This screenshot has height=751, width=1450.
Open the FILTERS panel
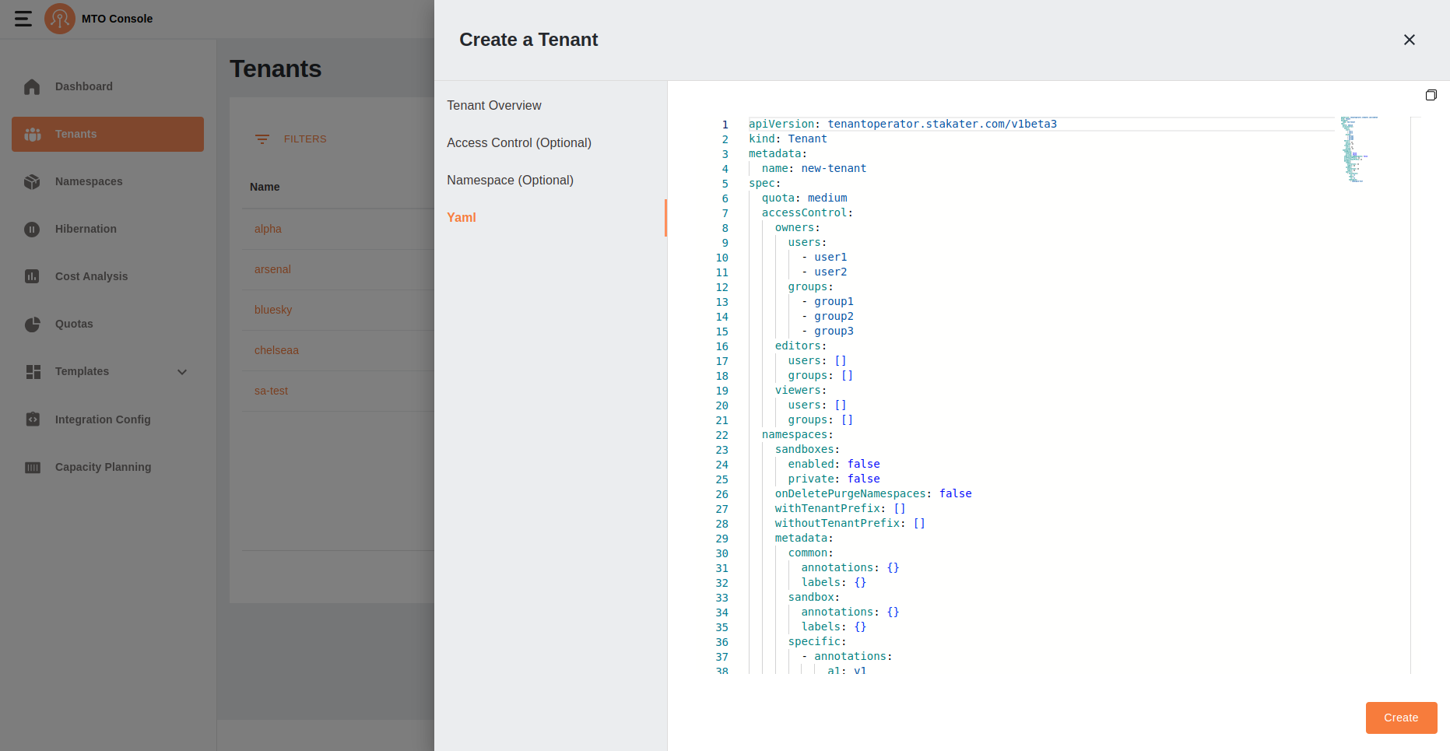294,139
